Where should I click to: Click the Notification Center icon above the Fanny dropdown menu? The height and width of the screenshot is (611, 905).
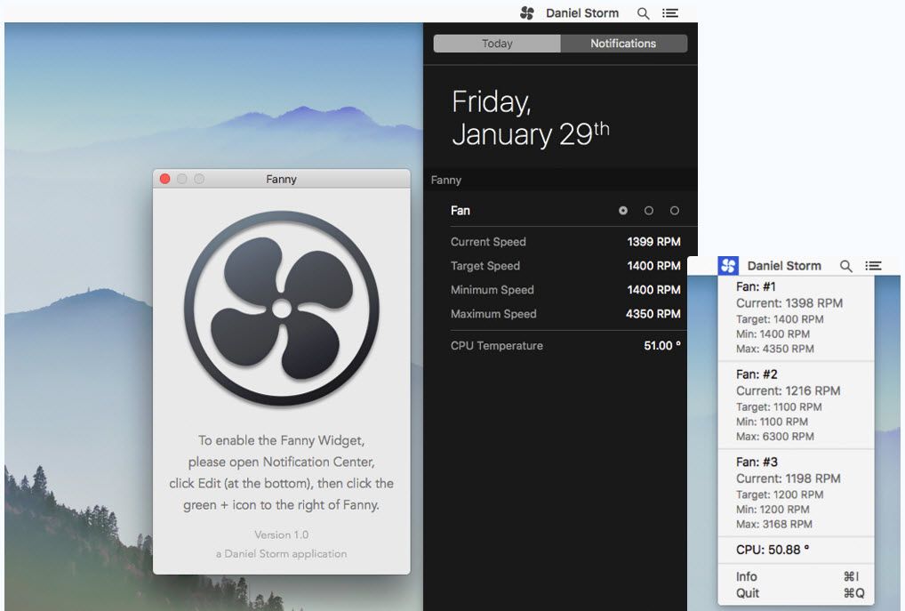coord(873,266)
